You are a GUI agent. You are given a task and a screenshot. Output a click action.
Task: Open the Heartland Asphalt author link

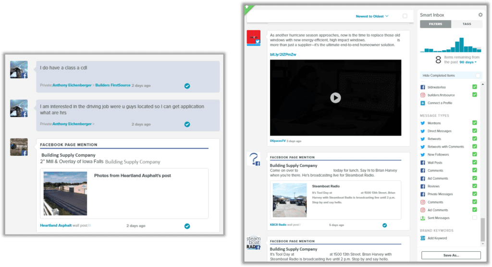pos(56,225)
